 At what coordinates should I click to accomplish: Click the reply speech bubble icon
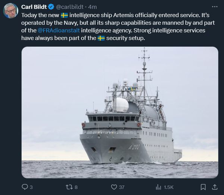coord(25,186)
